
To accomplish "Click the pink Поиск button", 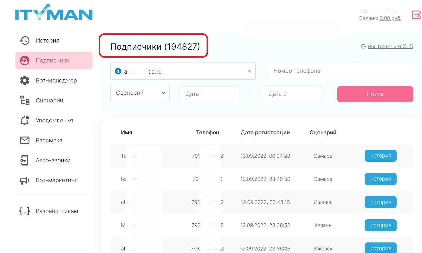I will 375,94.
